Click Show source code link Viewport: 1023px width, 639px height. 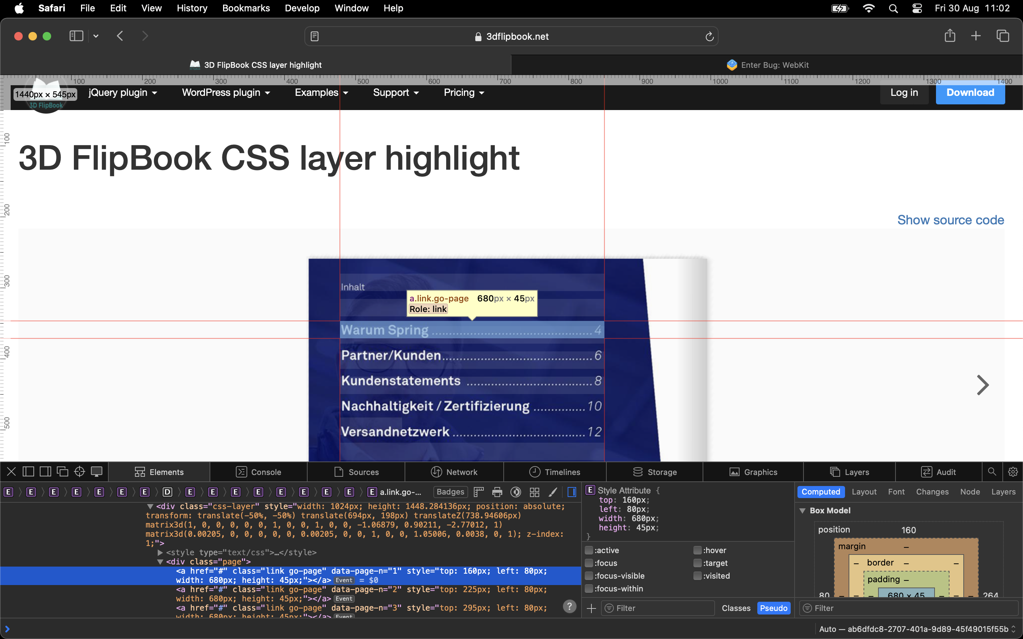[950, 220]
